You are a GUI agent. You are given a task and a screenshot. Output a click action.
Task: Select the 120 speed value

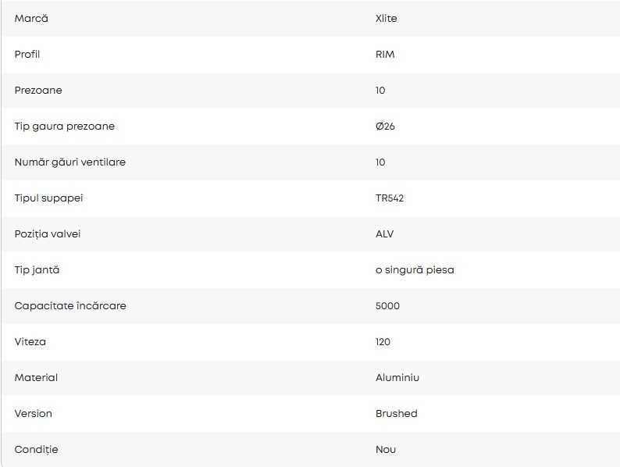click(383, 341)
